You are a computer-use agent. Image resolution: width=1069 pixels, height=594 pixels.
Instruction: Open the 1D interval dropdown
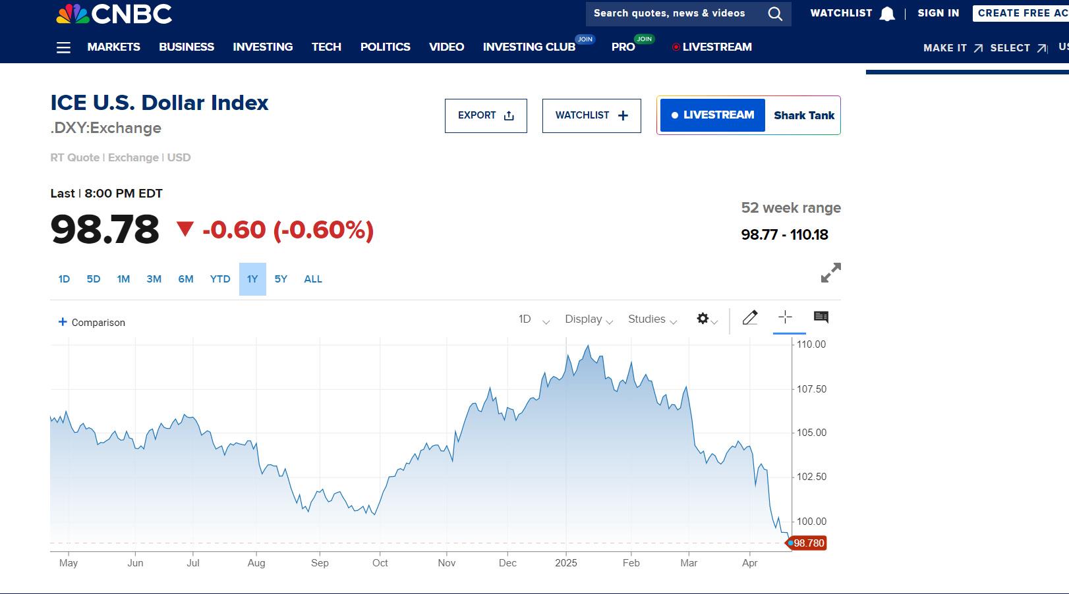(533, 319)
